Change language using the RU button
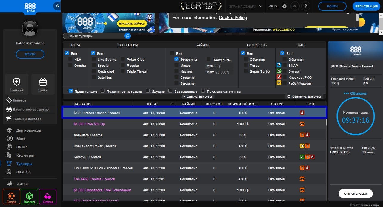This screenshot has width=383, height=207. [295, 6]
